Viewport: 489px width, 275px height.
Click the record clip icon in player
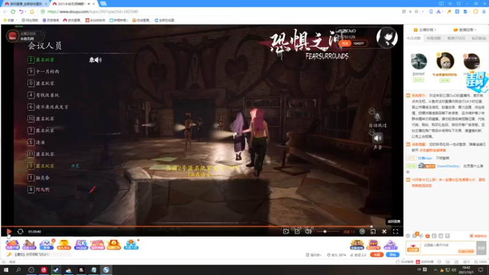pos(285,232)
